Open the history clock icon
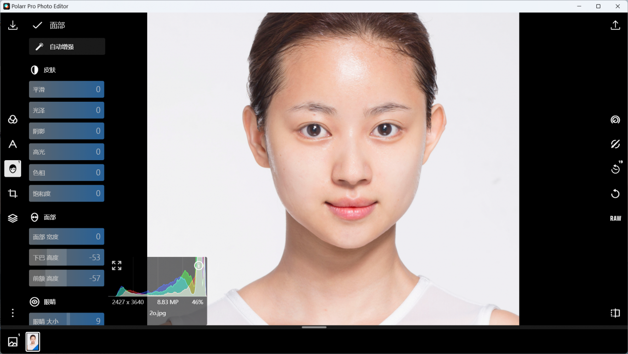Image resolution: width=628 pixels, height=354 pixels. point(615,169)
